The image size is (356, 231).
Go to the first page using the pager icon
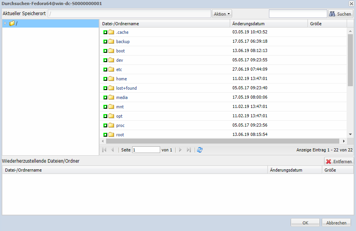[x=104, y=150]
